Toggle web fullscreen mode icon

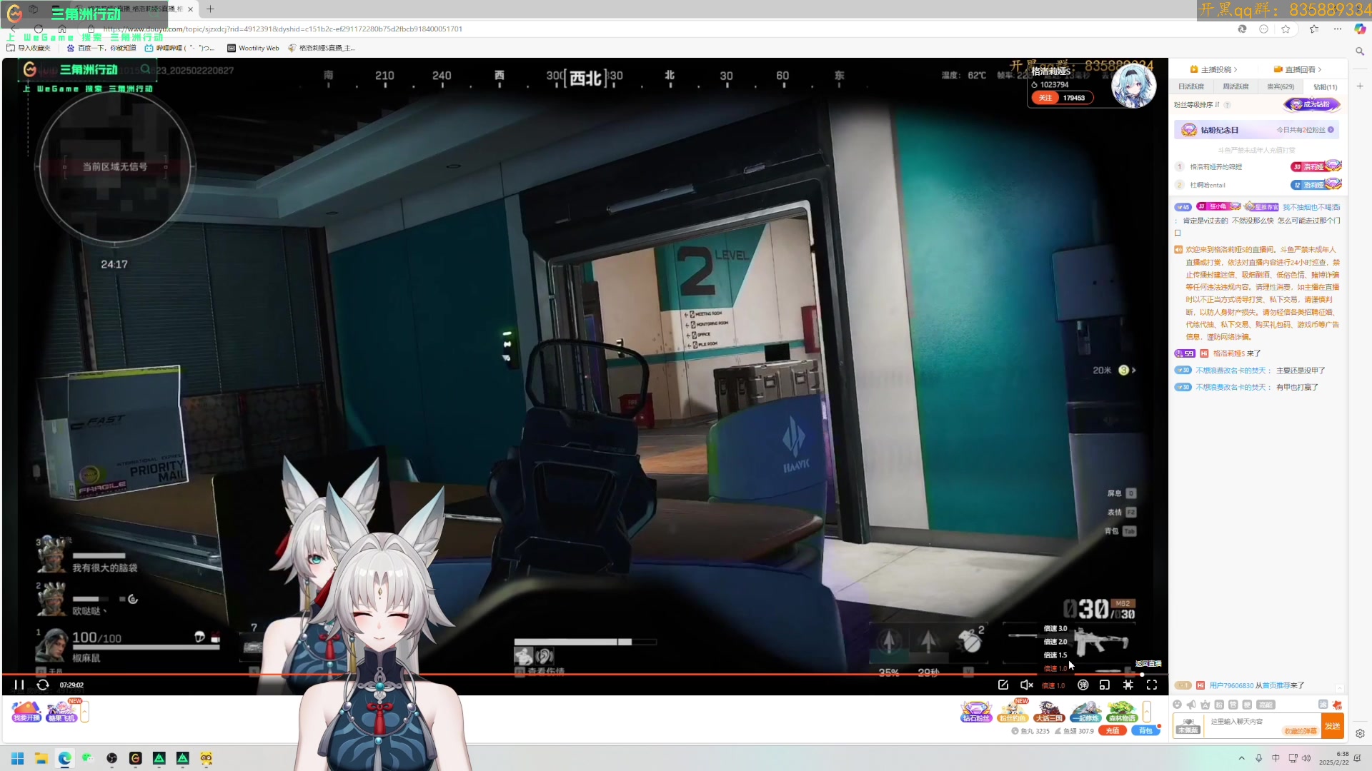pos(1128,685)
